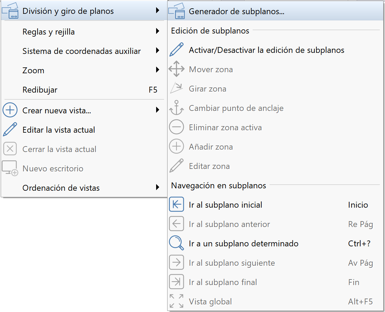Enable subplano editing mode via its pencil icon
This screenshot has height=312, width=385.
click(176, 50)
